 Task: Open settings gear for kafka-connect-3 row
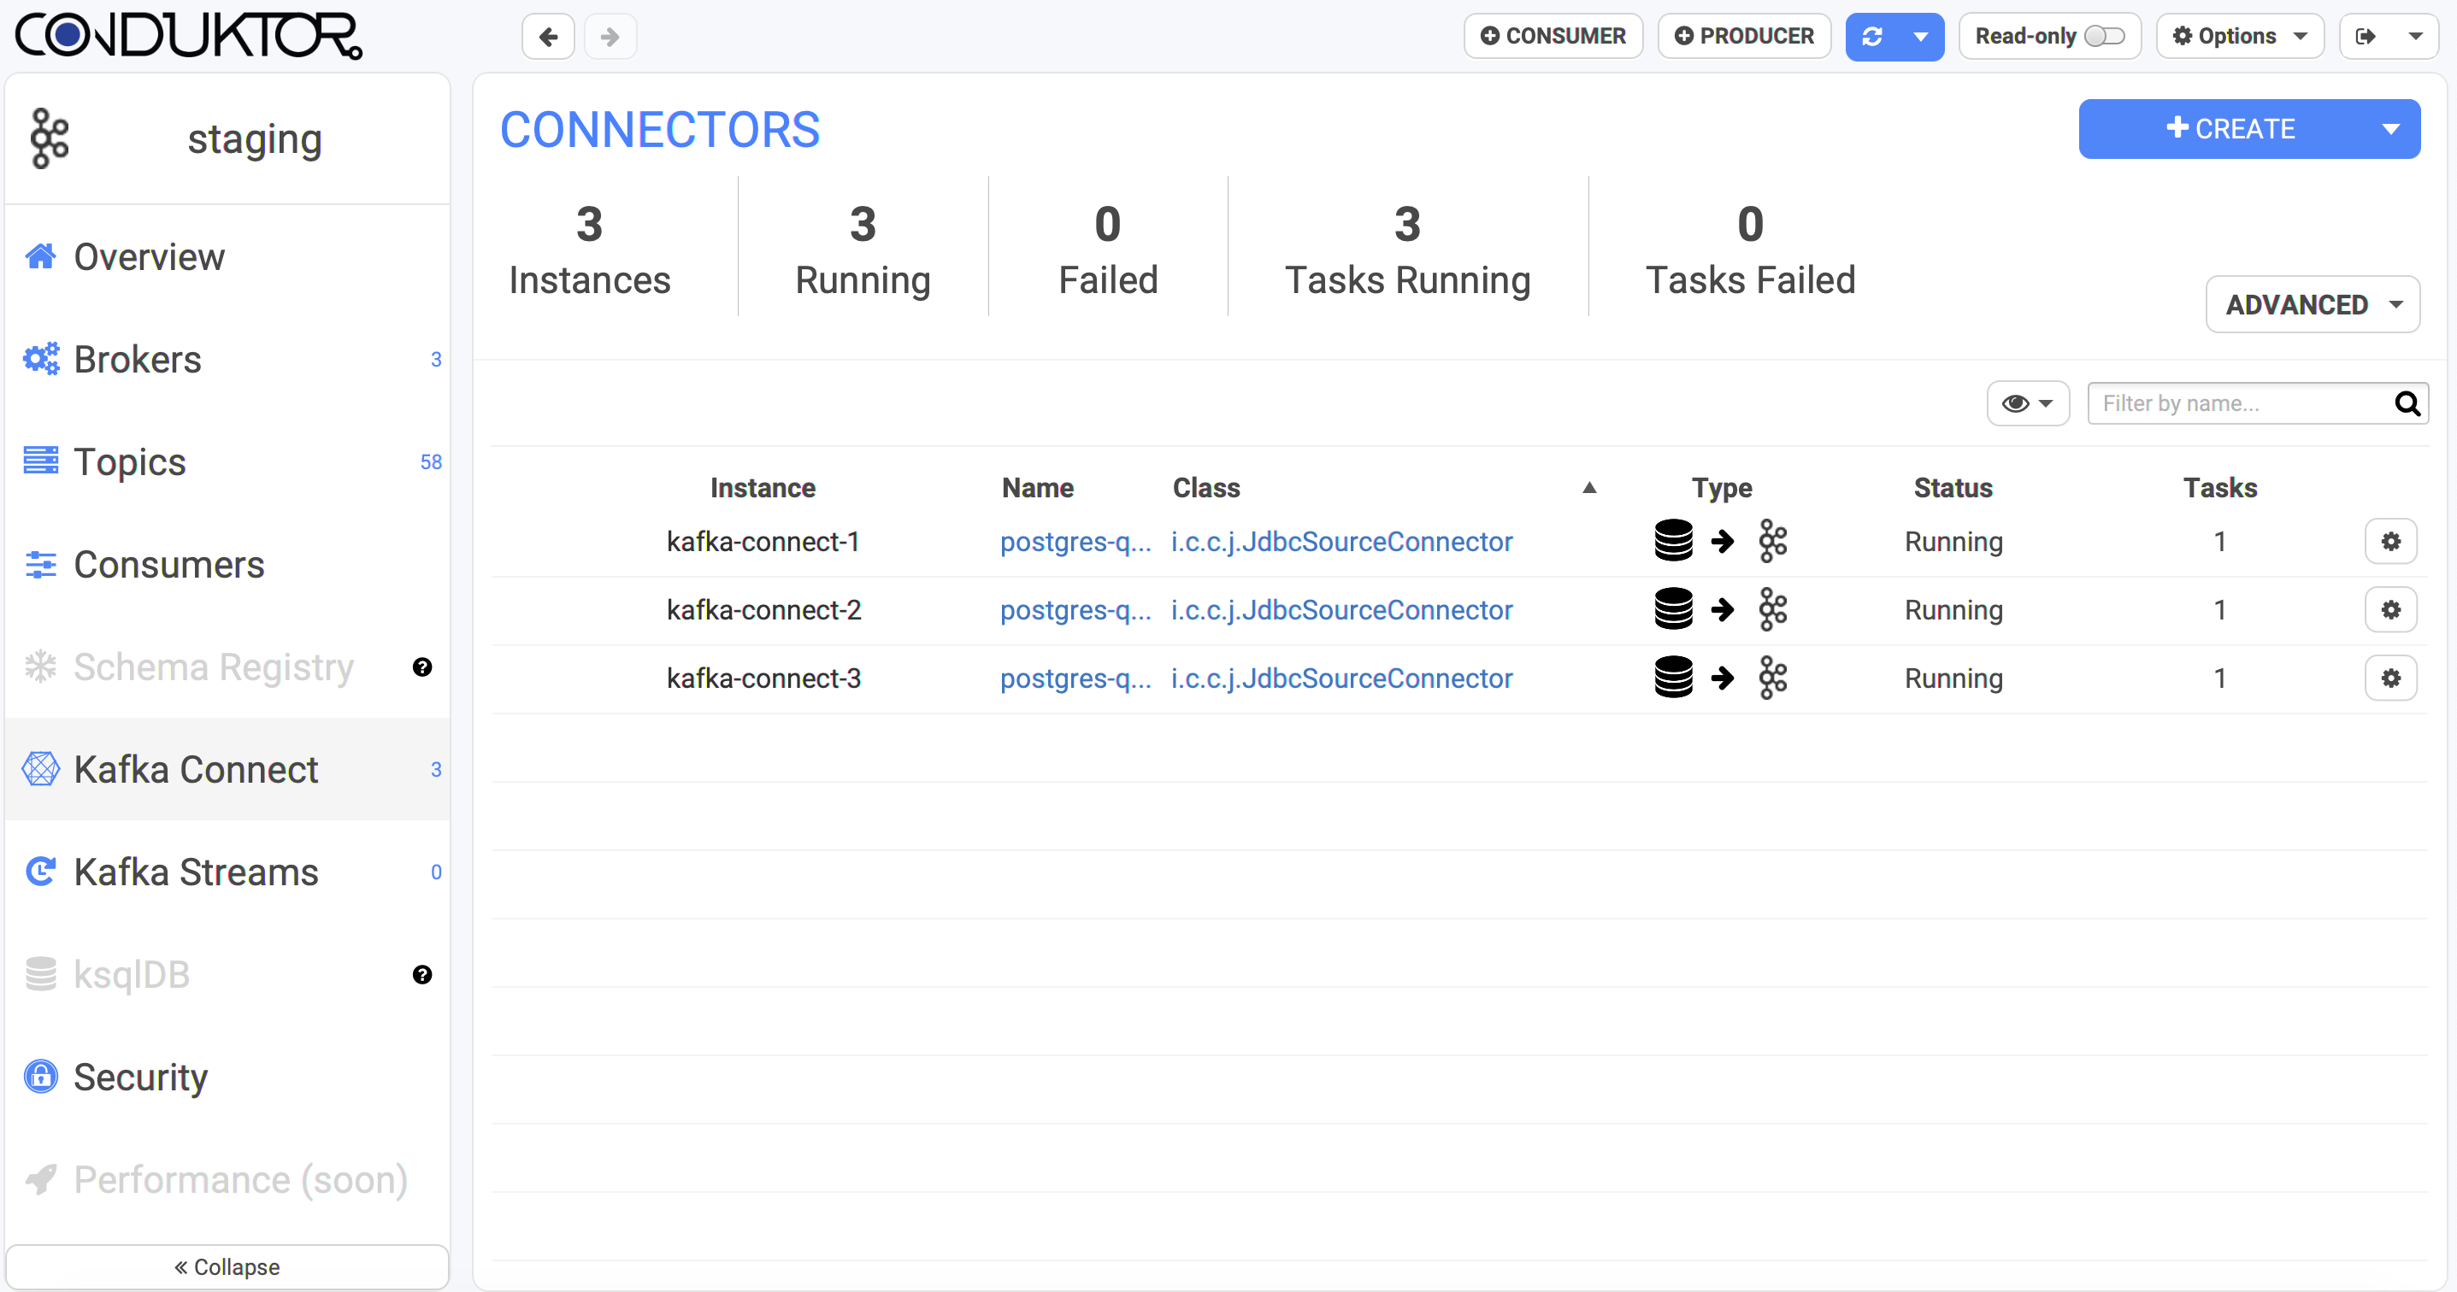[2389, 678]
